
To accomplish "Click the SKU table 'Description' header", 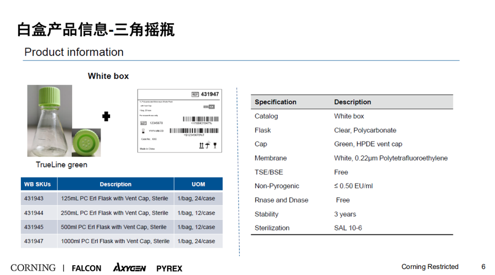I will click(116, 184).
